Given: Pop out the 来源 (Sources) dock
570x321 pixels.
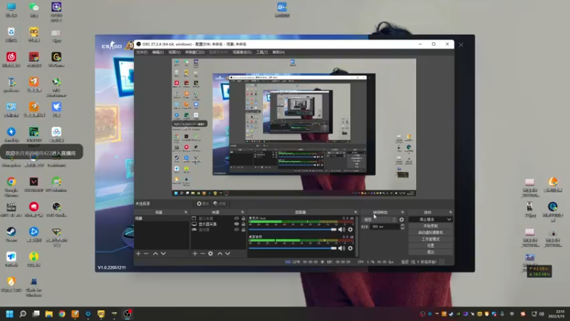Looking at the screenshot, I should pyautogui.click(x=242, y=212).
